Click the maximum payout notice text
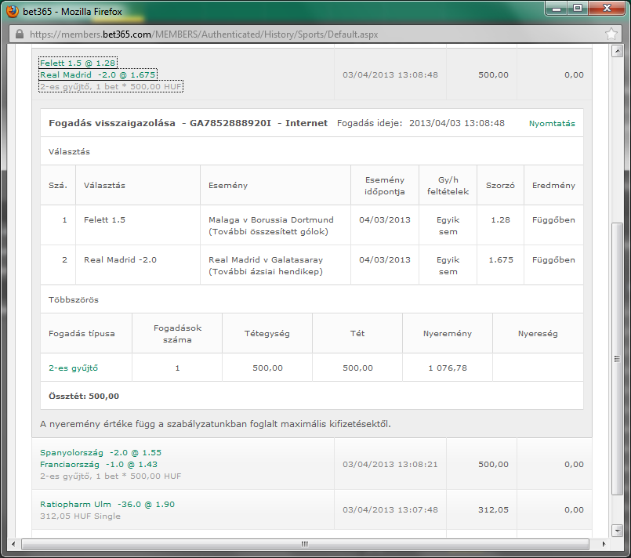Image resolution: width=631 pixels, height=558 pixels. coord(216,424)
